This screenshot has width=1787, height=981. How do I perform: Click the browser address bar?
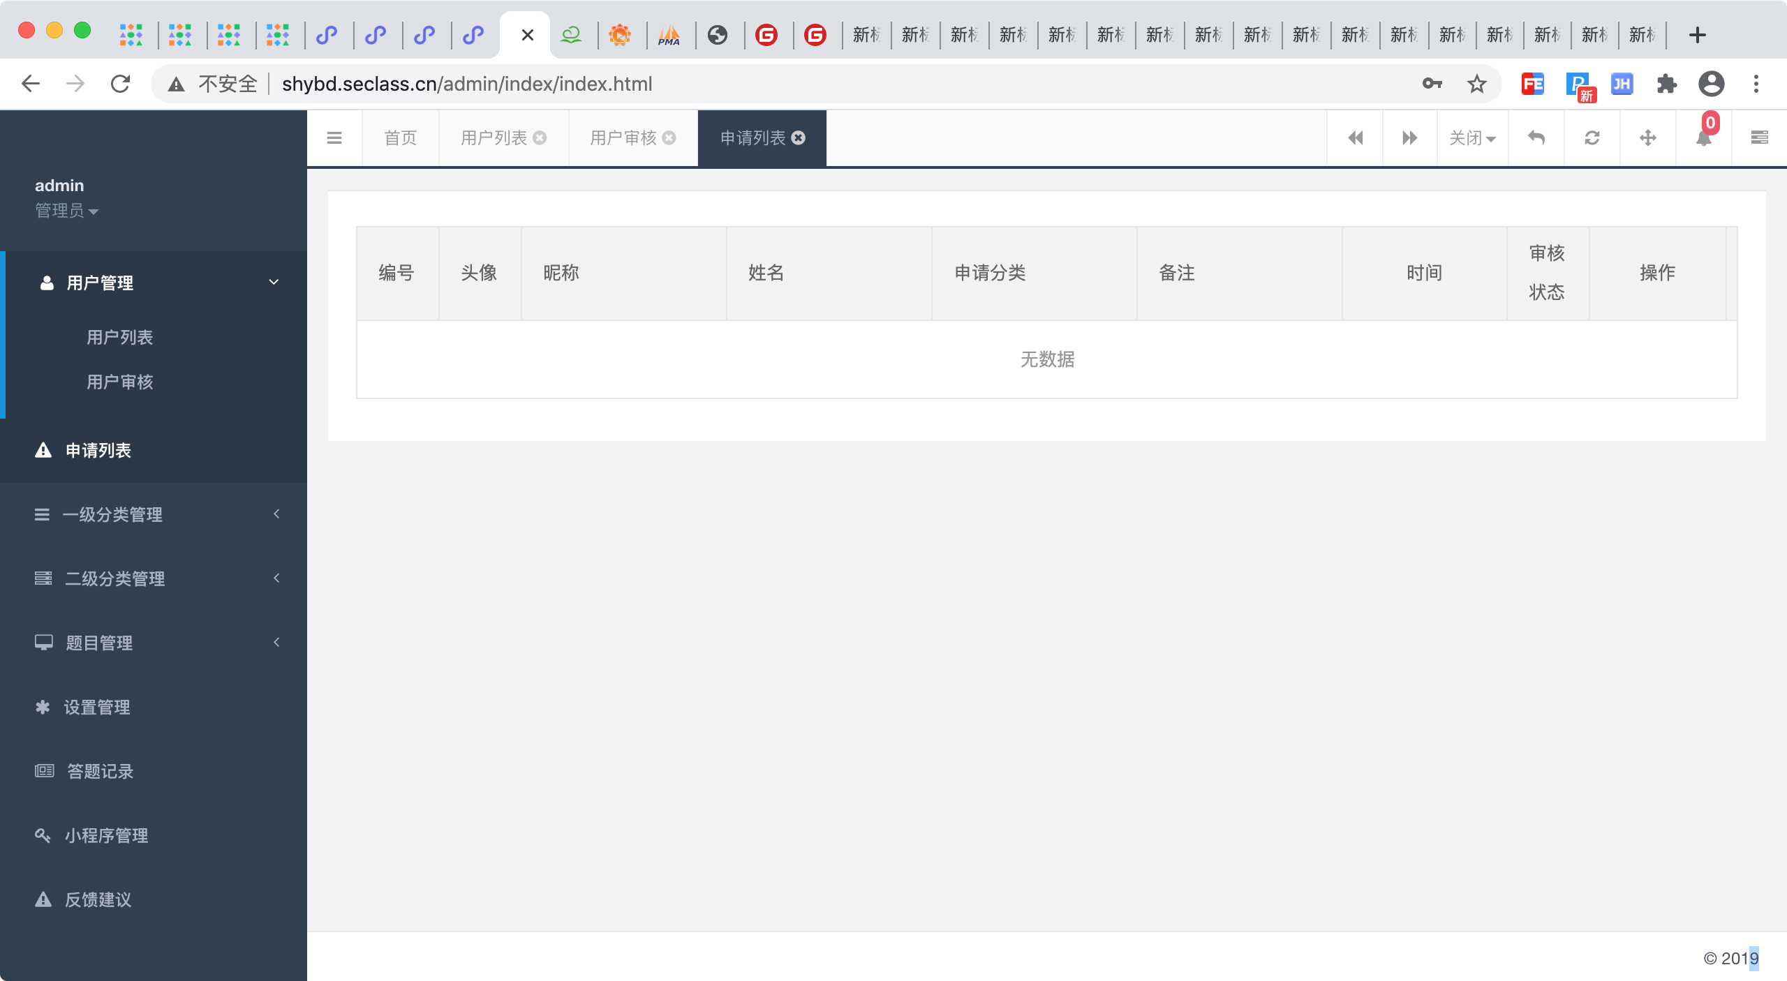point(838,84)
